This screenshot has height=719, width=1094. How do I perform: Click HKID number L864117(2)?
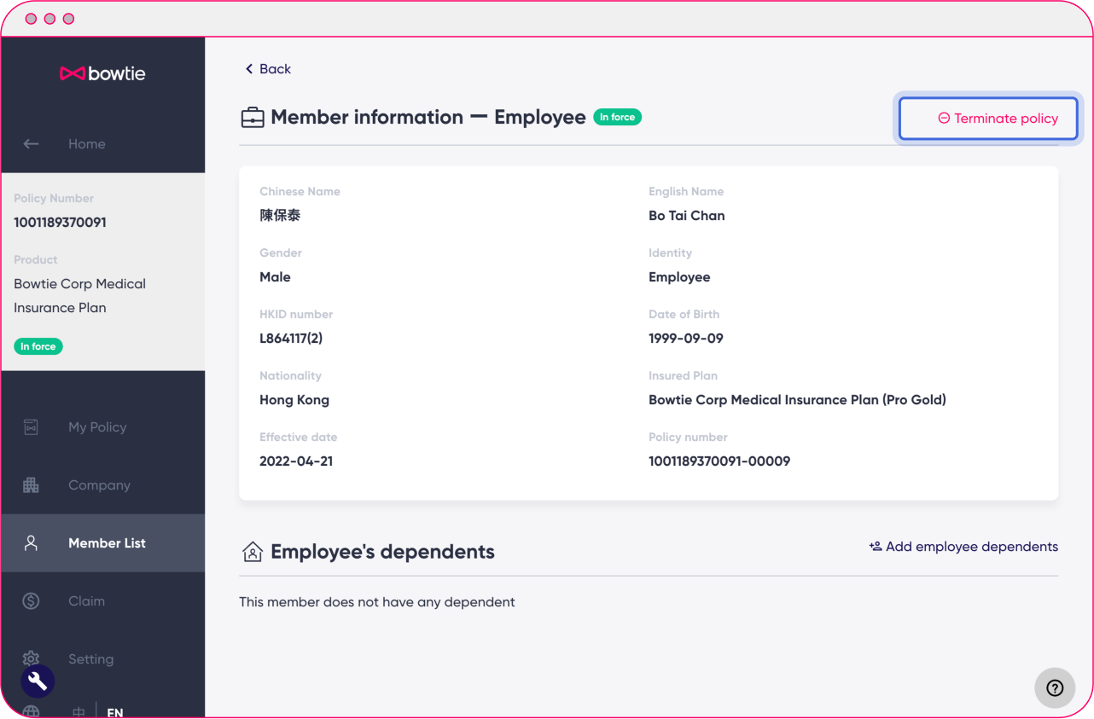click(291, 339)
